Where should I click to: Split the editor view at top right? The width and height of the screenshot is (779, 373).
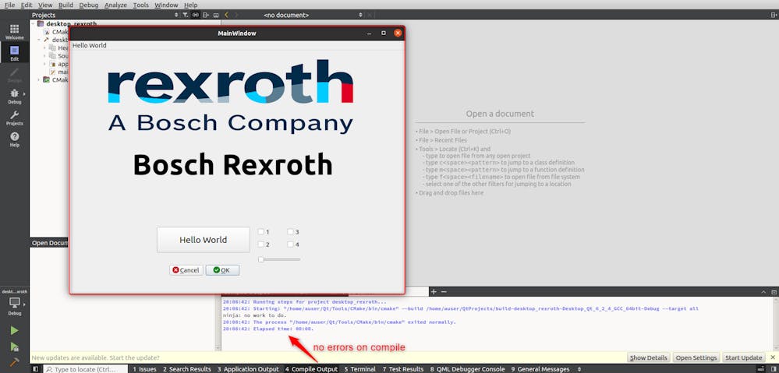tap(774, 16)
